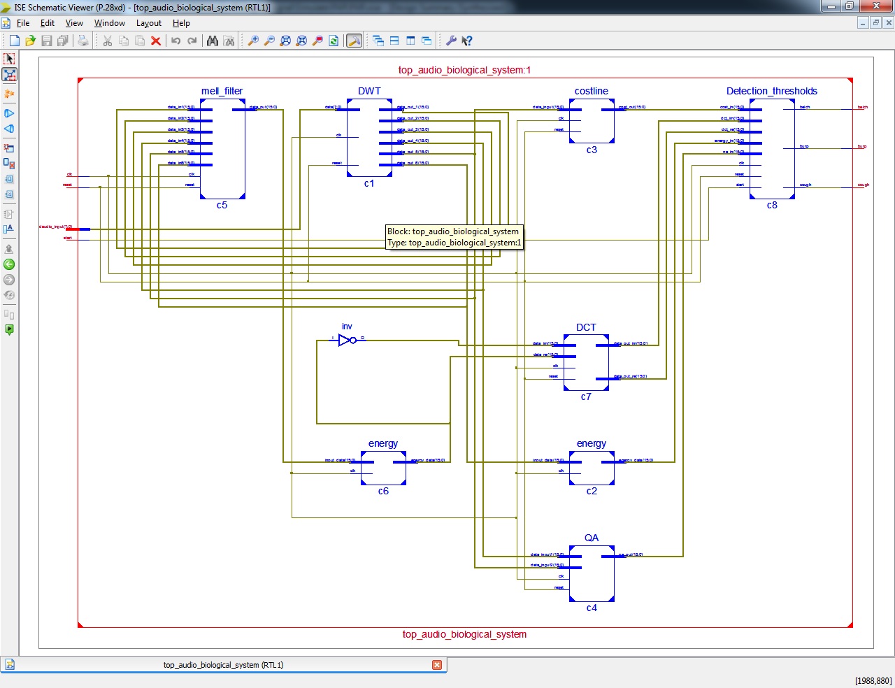Select the QA block c4
Screen dimensions: 895x688
pos(592,573)
